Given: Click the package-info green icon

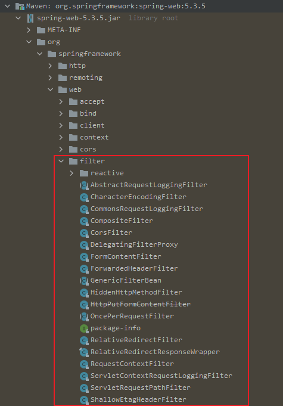Looking at the screenshot, I should tap(84, 328).
